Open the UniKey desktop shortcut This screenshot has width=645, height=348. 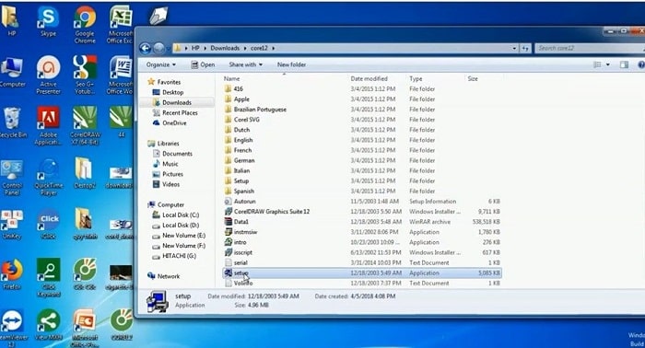click(x=11, y=225)
